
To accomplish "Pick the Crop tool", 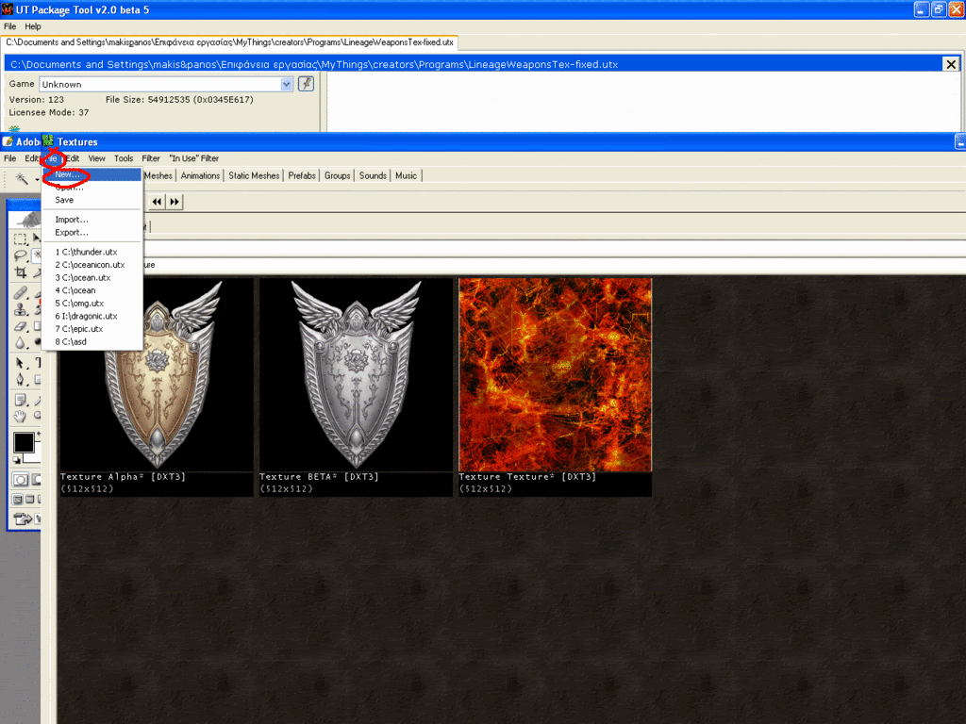I will coord(20,272).
